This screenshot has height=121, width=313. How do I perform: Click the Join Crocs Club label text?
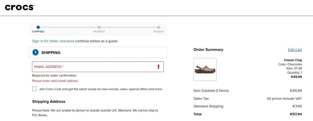(101, 89)
